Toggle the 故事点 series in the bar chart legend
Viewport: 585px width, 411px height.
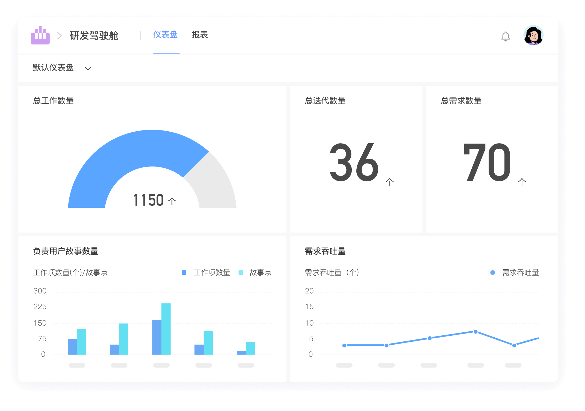coord(260,272)
